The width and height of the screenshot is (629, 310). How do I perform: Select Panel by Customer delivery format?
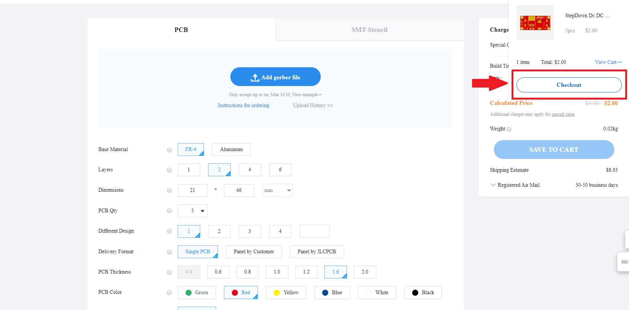click(254, 252)
